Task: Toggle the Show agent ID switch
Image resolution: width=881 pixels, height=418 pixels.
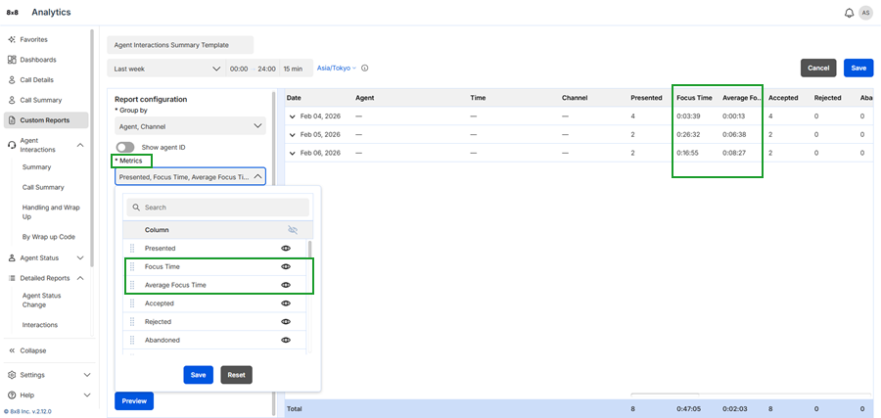Action: pyautogui.click(x=125, y=147)
